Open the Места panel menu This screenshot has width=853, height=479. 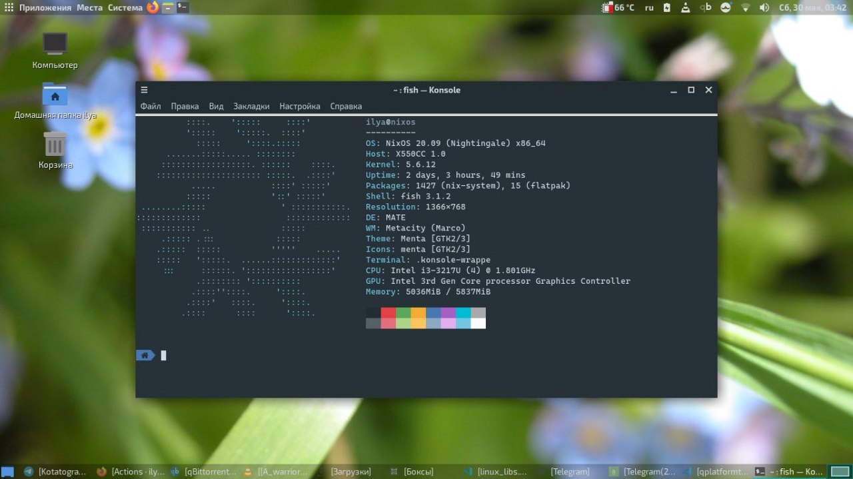coord(89,7)
